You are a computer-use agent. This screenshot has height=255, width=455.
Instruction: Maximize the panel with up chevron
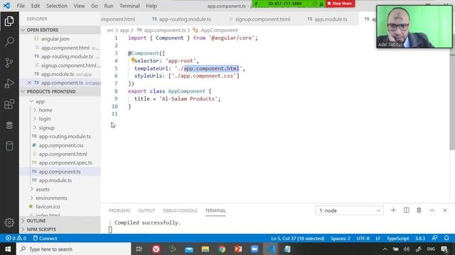tap(432, 210)
